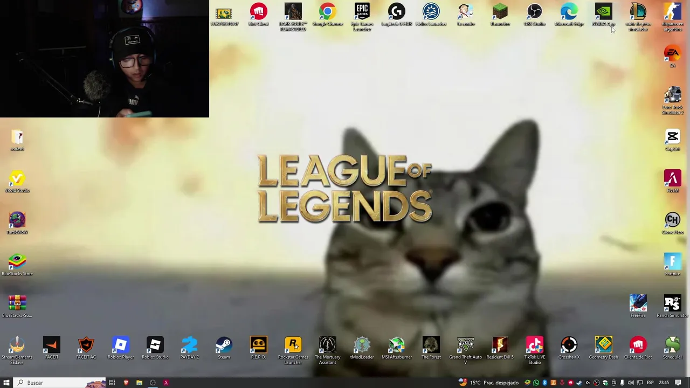
Task: Launch Grand Theft Auto V shortcut
Action: pos(465,350)
